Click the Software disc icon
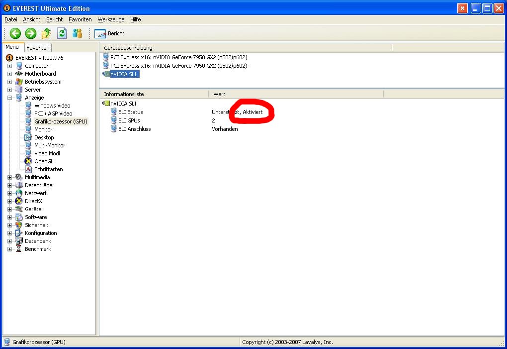This screenshot has width=507, height=349. 19,217
